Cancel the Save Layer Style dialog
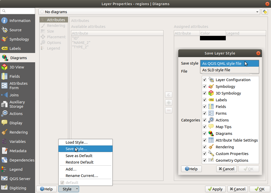This screenshot has width=271, height=193. pyautogui.click(x=226, y=169)
